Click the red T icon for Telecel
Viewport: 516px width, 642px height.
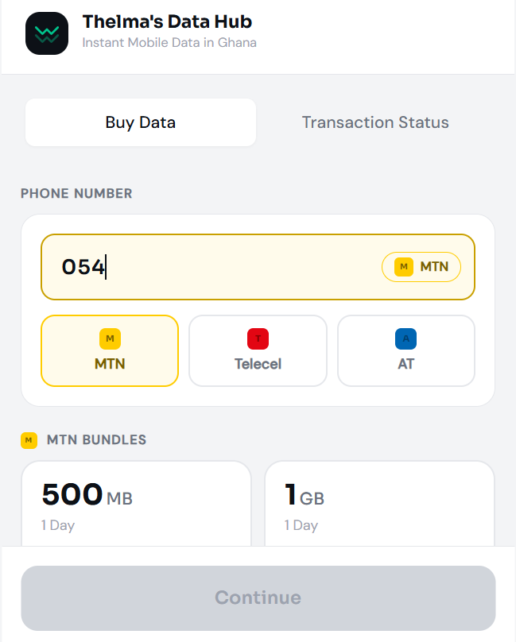point(258,338)
